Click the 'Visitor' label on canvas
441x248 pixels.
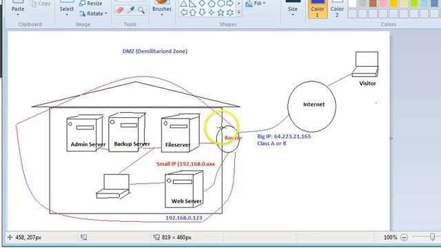click(367, 83)
